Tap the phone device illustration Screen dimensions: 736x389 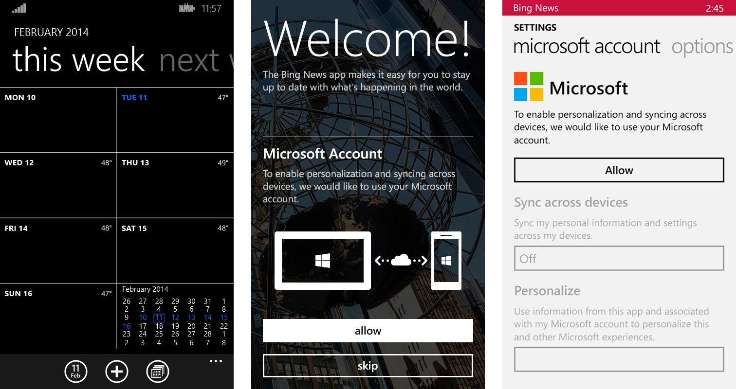pos(446,261)
